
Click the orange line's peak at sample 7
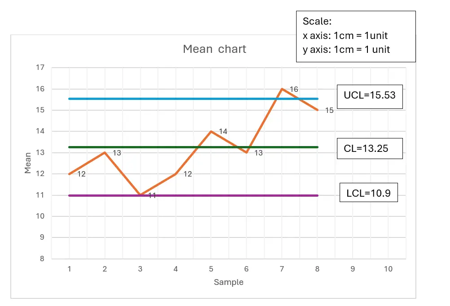coord(282,89)
